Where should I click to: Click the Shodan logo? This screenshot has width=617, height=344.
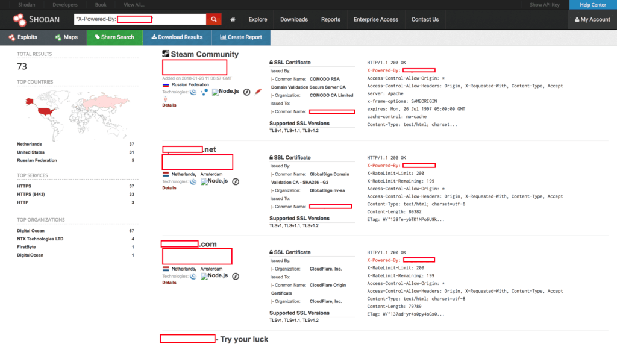36,20
